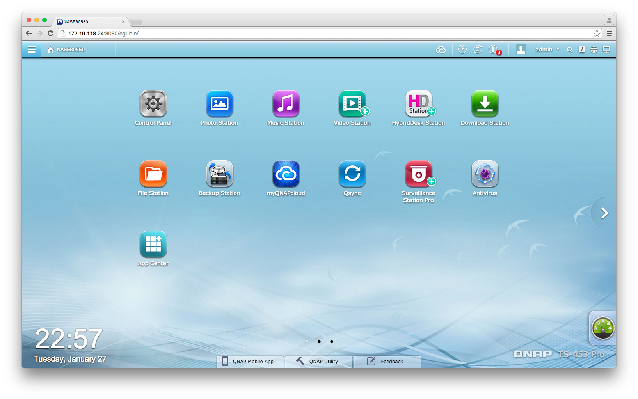This screenshot has height=399, width=638.
Task: View event notifications with 3 alerts
Action: (x=494, y=50)
